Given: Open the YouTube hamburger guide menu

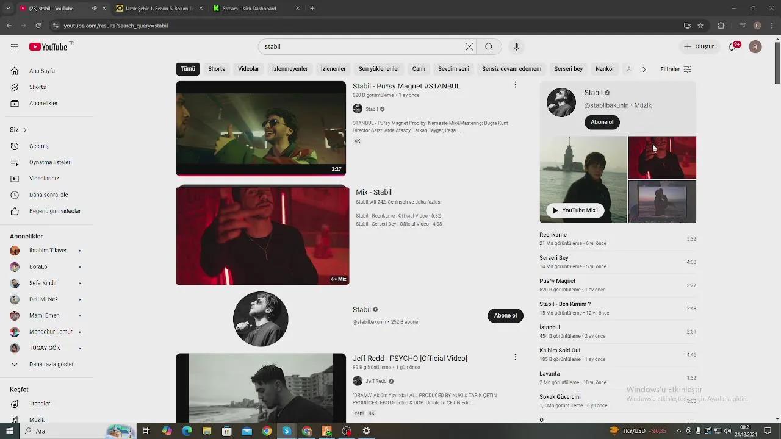Looking at the screenshot, I should (x=15, y=47).
